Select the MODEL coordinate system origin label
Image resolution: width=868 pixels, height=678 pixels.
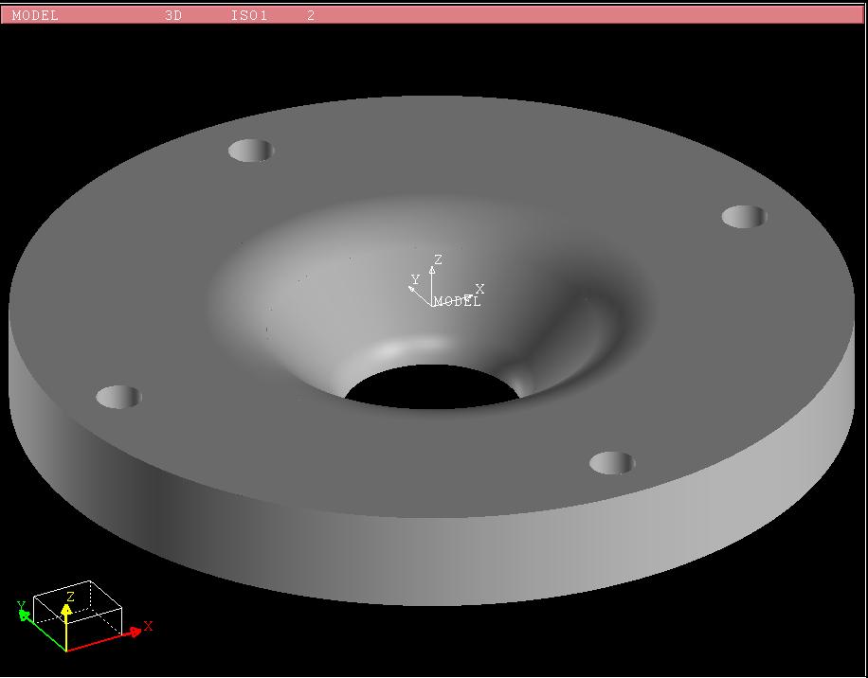(x=458, y=302)
